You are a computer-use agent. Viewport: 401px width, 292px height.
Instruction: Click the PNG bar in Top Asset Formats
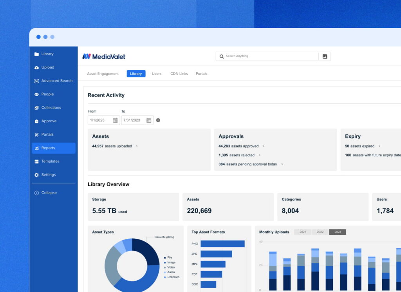coord(222,244)
